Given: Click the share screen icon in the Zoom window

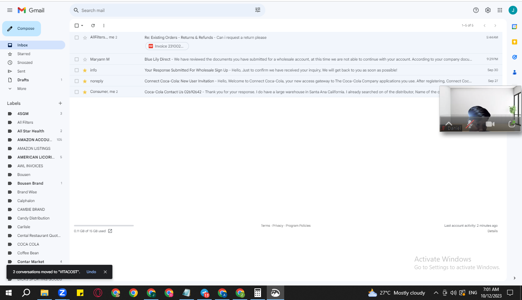Looking at the screenshot, I should pos(512,124).
